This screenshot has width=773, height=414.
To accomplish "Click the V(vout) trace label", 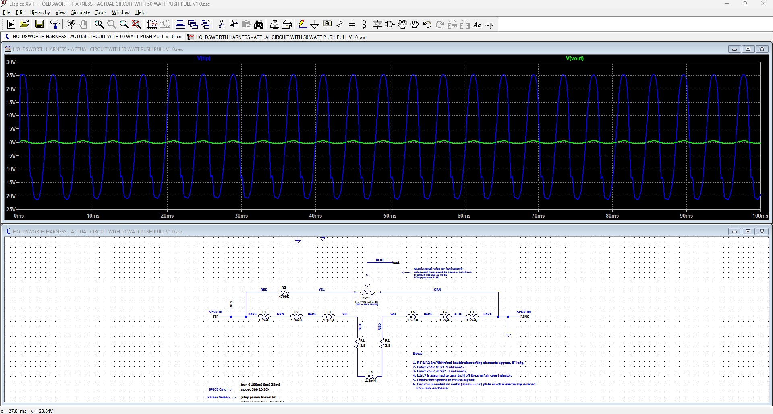I will pos(574,58).
